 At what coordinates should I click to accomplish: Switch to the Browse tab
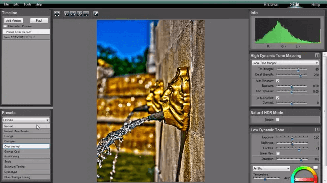pyautogui.click(x=271, y=5)
